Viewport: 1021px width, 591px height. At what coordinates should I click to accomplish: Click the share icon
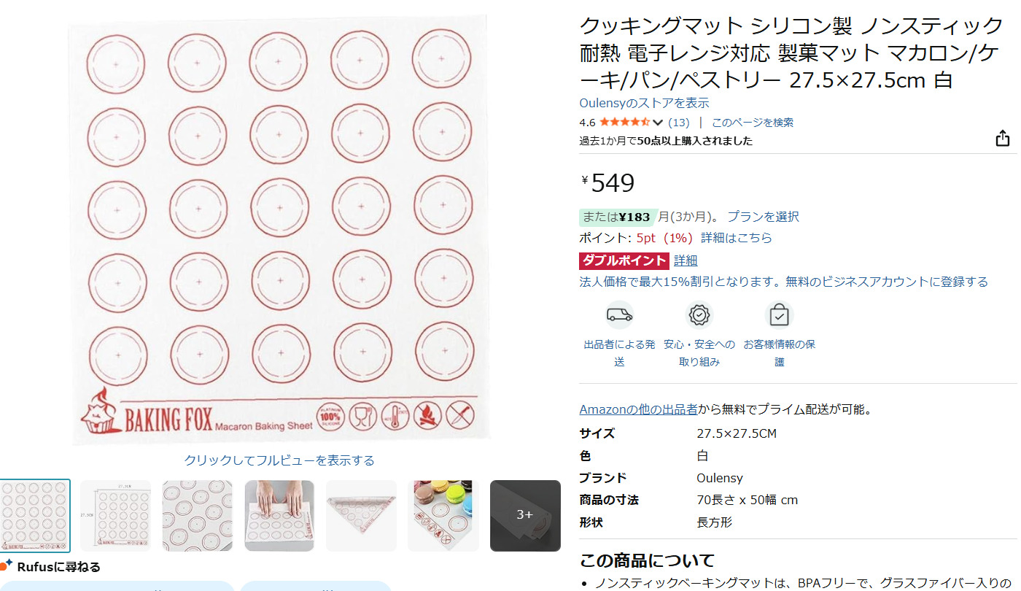[1003, 139]
